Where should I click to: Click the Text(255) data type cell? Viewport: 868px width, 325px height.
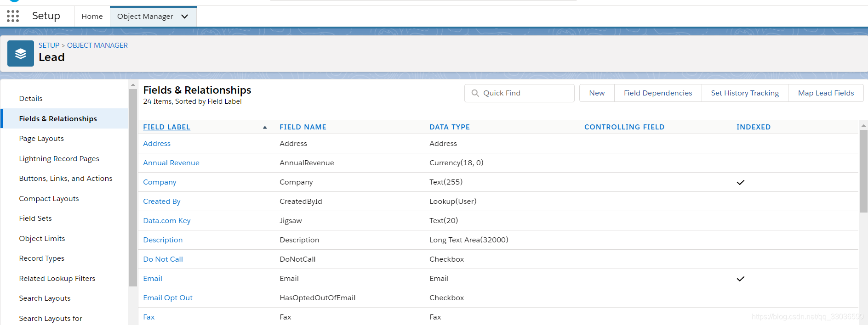tap(446, 182)
